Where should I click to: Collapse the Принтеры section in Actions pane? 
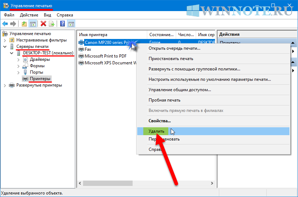[x=293, y=43]
